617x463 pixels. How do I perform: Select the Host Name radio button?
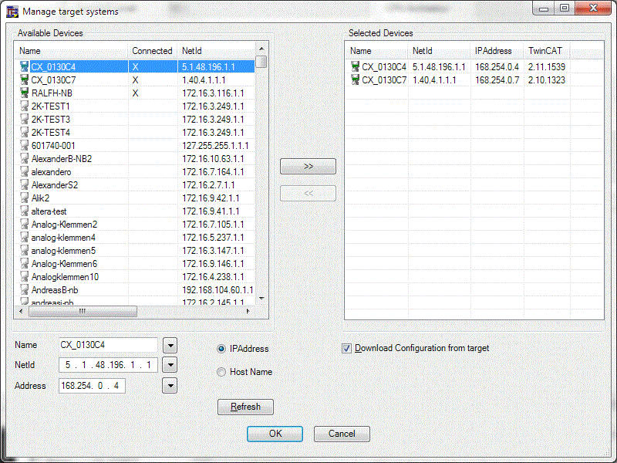pyautogui.click(x=221, y=372)
